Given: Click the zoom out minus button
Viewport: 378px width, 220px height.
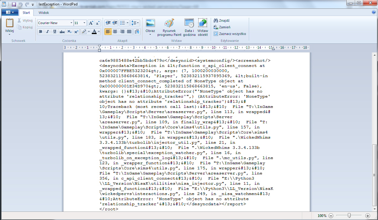Looking at the screenshot, I should coord(331,216).
